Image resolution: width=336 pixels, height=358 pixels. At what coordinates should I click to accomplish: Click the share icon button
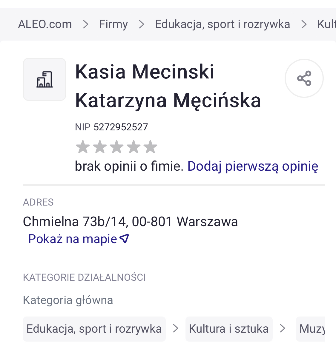tap(304, 78)
